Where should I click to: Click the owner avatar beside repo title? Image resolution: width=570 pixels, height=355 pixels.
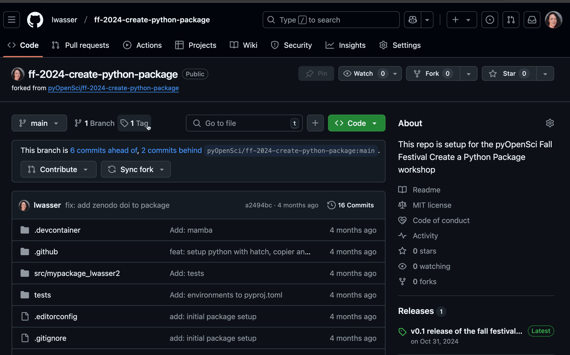(x=18, y=74)
